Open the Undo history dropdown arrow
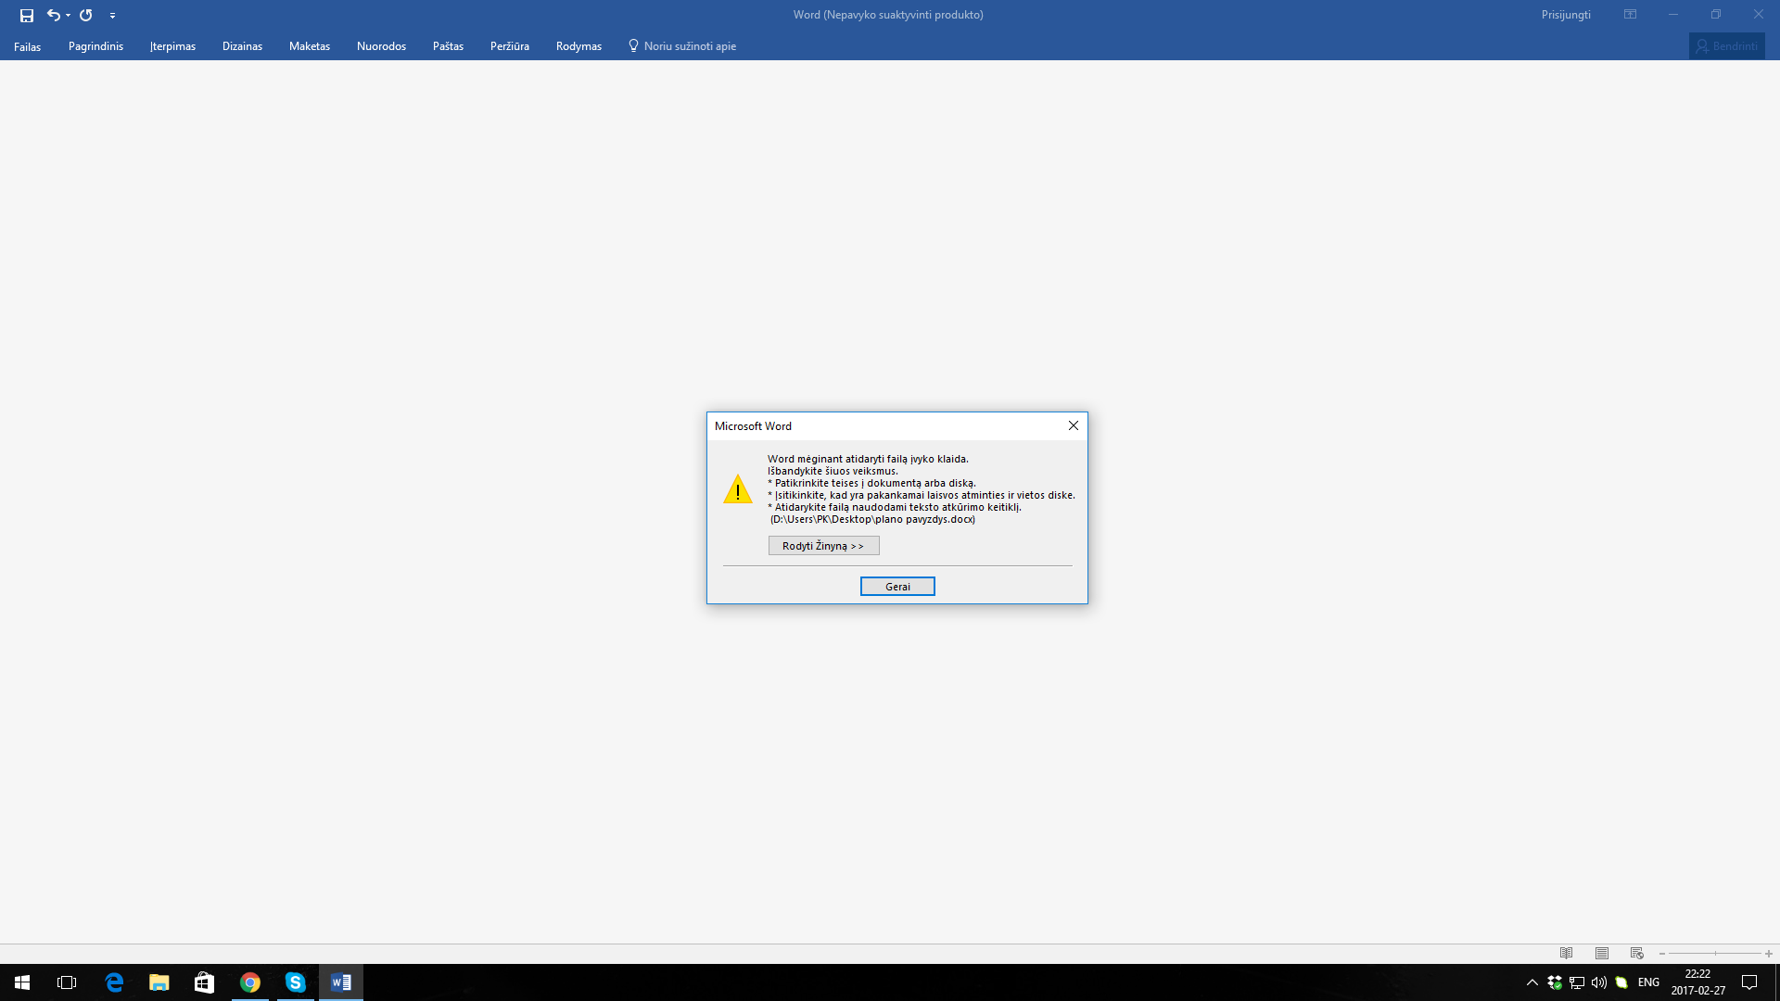Viewport: 1780px width, 1001px height. (x=69, y=15)
